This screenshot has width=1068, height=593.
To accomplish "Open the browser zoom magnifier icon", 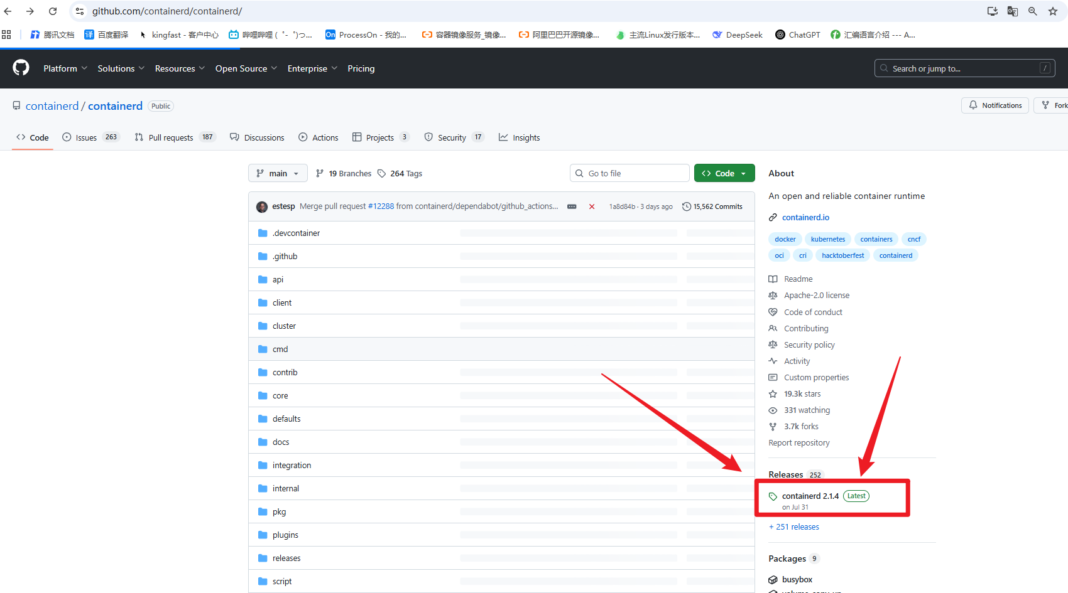I will pyautogui.click(x=1032, y=11).
